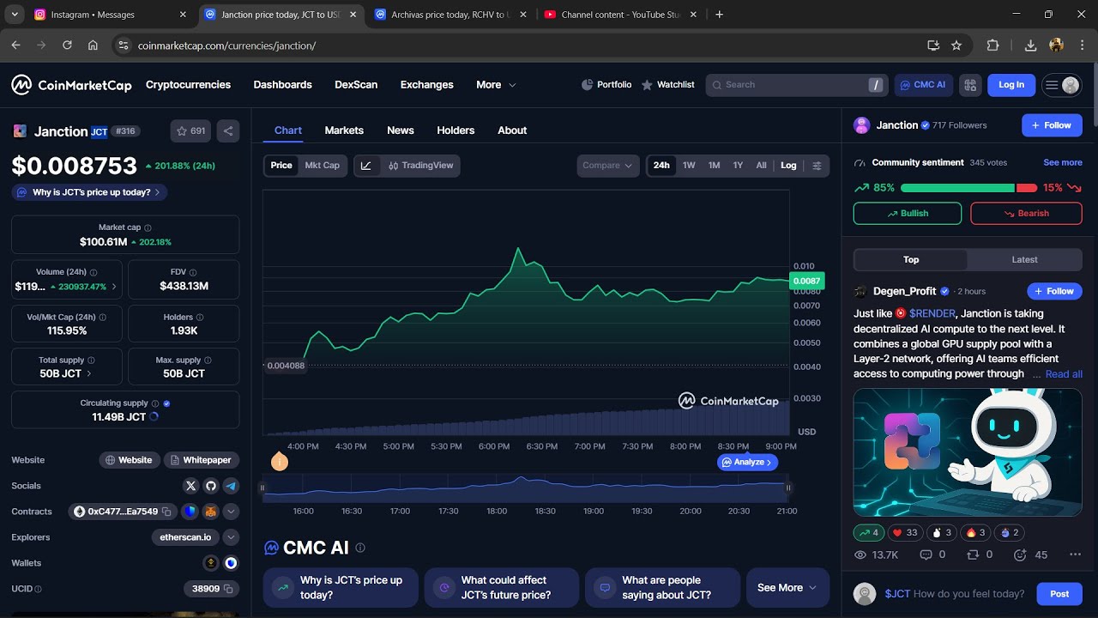Viewport: 1098px width, 618px height.
Task: Expand post text with Read all
Action: click(x=1064, y=374)
